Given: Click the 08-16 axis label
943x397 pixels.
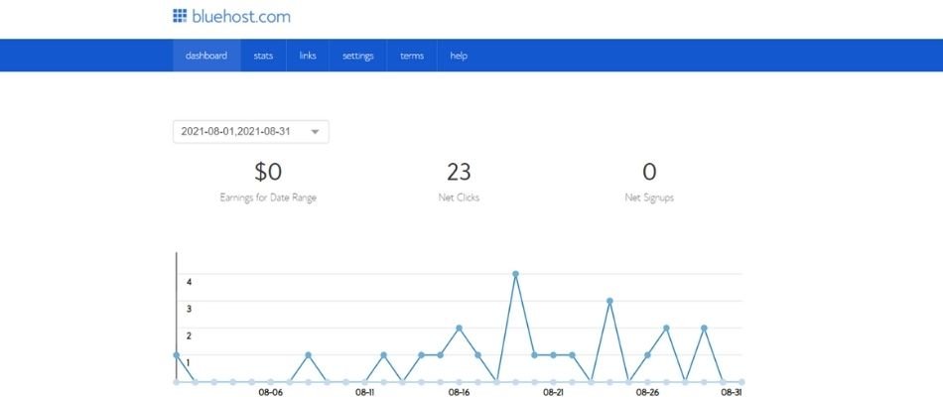Looking at the screenshot, I should tap(459, 392).
